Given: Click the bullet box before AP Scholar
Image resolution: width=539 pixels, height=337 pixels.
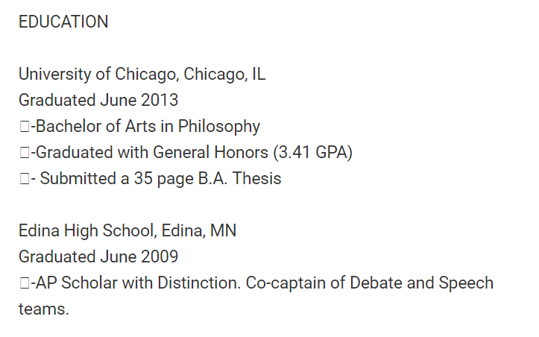Looking at the screenshot, I should pyautogui.click(x=25, y=283).
